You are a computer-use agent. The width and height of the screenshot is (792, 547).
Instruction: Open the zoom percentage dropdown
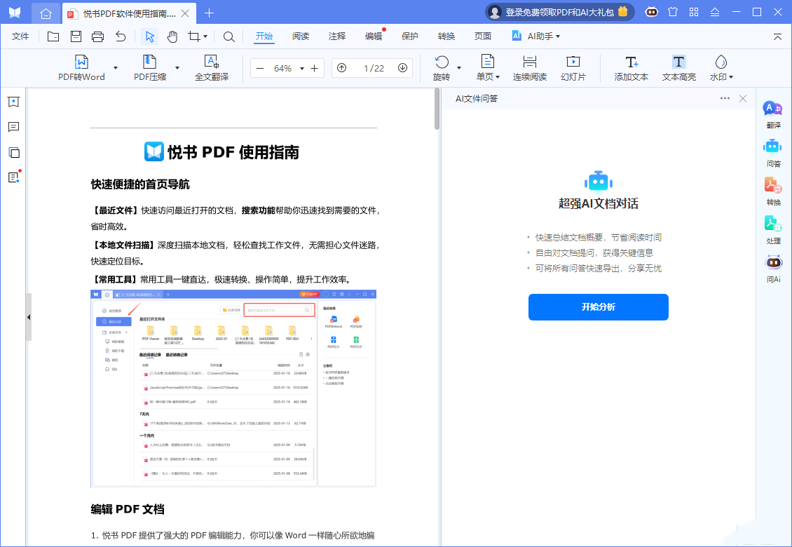(x=302, y=68)
